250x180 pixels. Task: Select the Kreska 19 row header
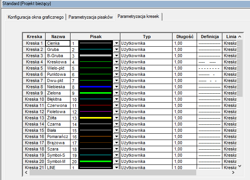point(34,155)
